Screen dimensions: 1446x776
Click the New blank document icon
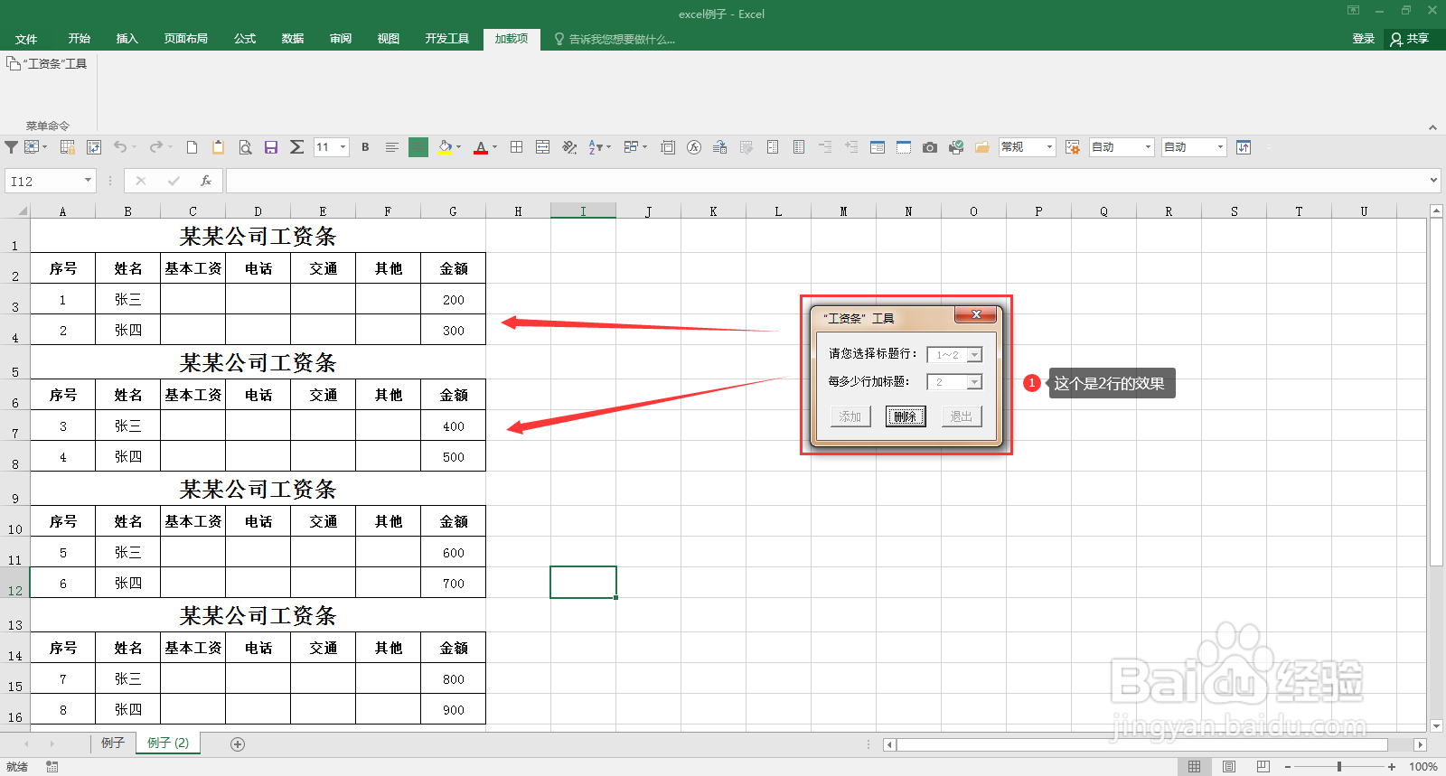[x=192, y=147]
